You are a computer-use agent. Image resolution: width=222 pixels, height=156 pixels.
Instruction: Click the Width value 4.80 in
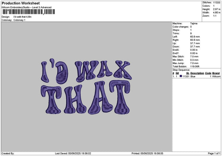(x=216, y=13)
